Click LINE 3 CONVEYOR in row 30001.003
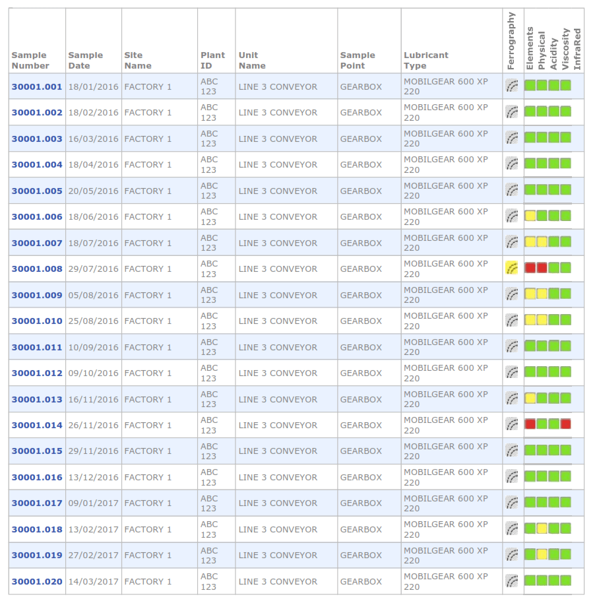 tap(278, 139)
